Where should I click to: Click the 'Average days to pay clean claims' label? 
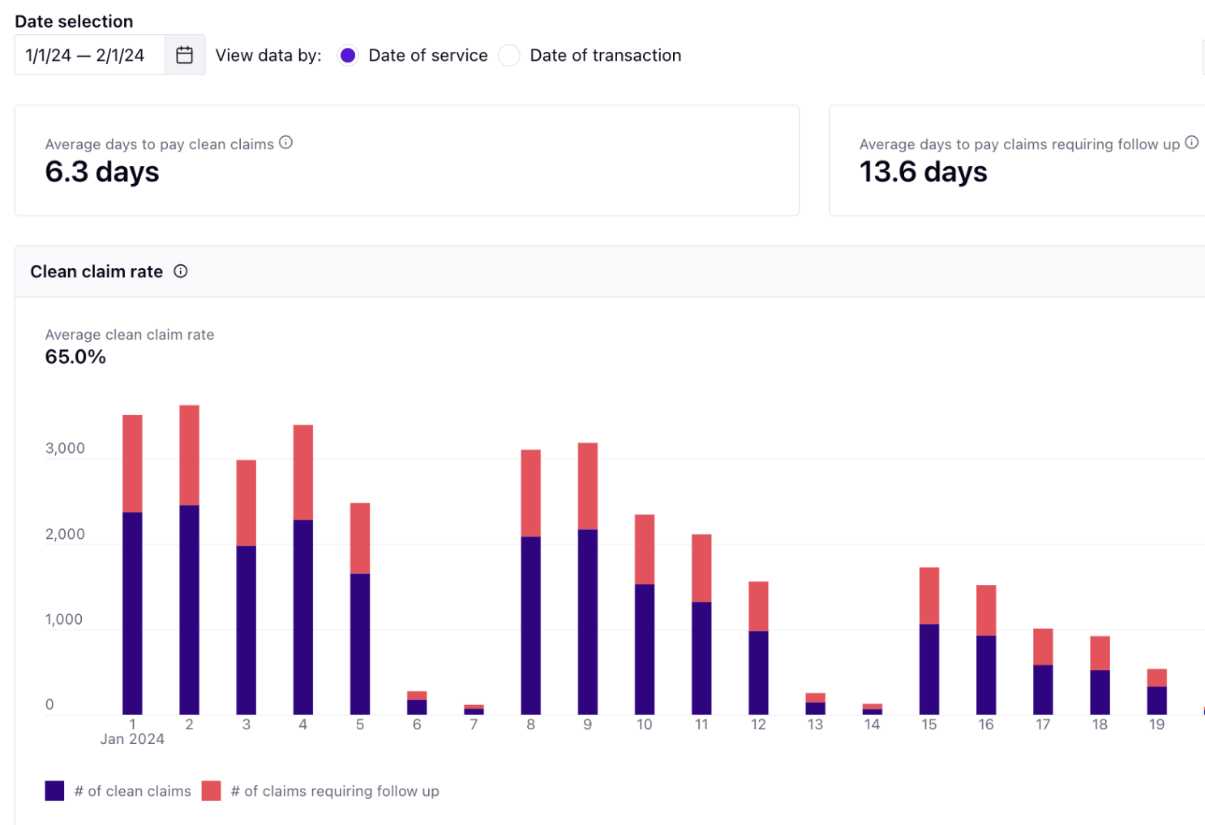(160, 144)
